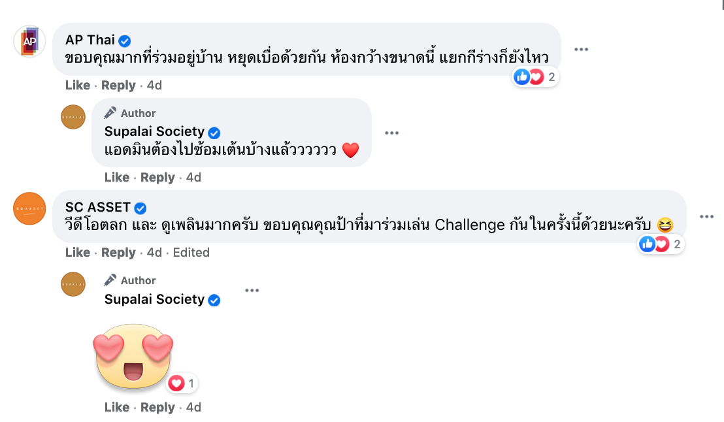
Task: Open three-dot menu on Supalai's emoji reply
Action: (252, 290)
